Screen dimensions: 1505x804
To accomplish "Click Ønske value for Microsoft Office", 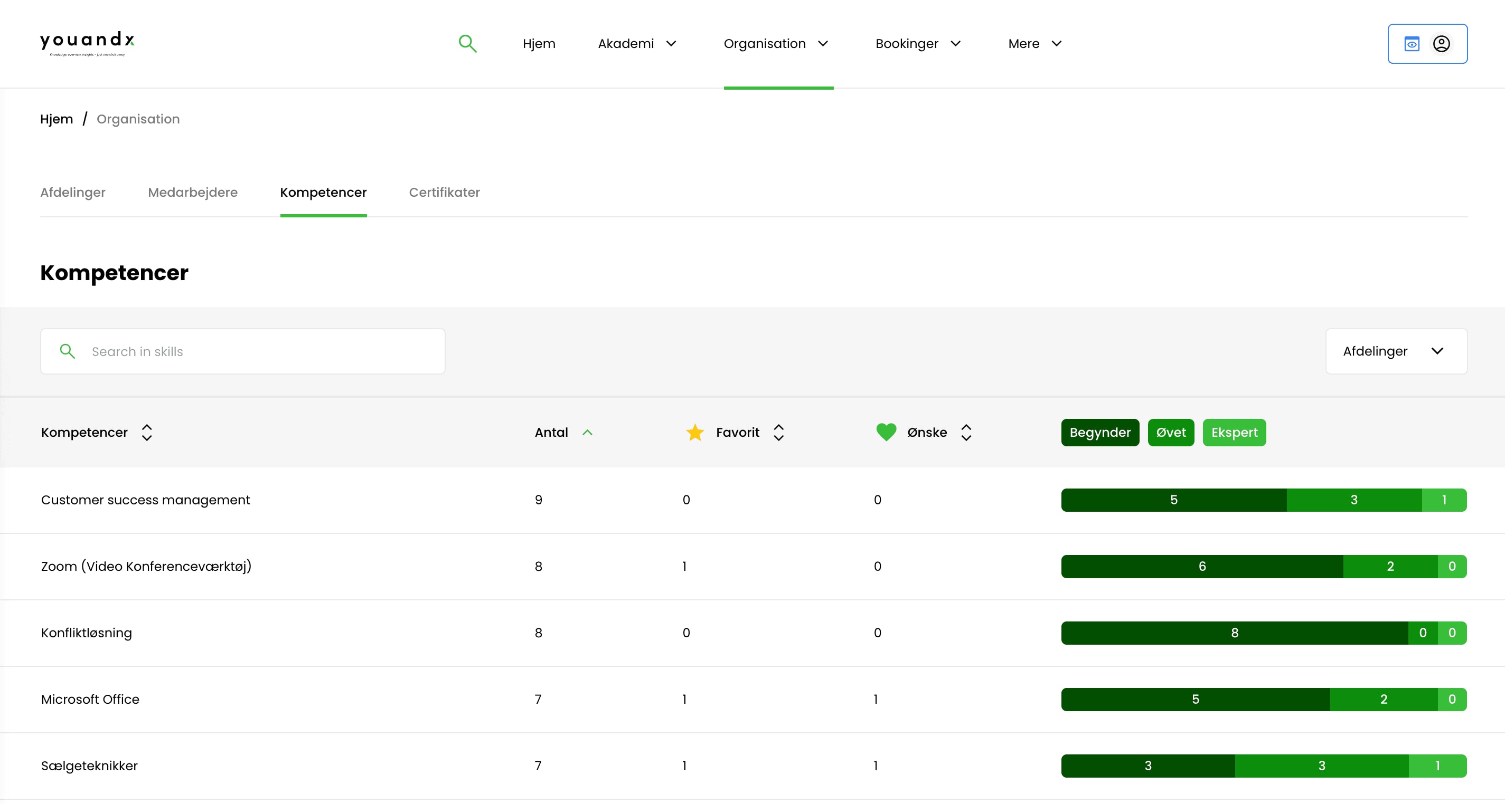I will point(875,700).
